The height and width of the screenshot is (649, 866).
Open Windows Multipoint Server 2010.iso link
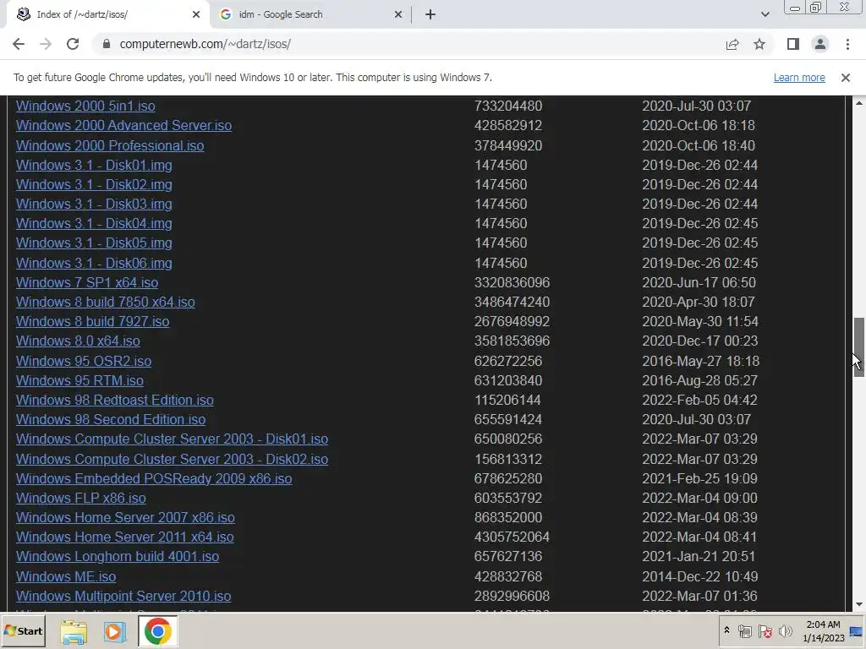click(x=123, y=597)
